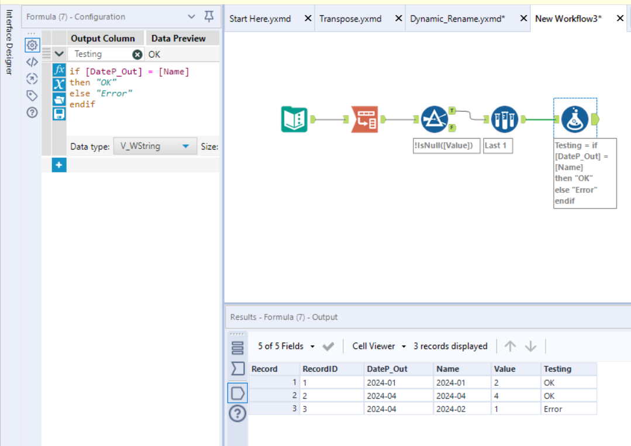
Task: Click the down arrow to navigate records
Action: point(530,346)
